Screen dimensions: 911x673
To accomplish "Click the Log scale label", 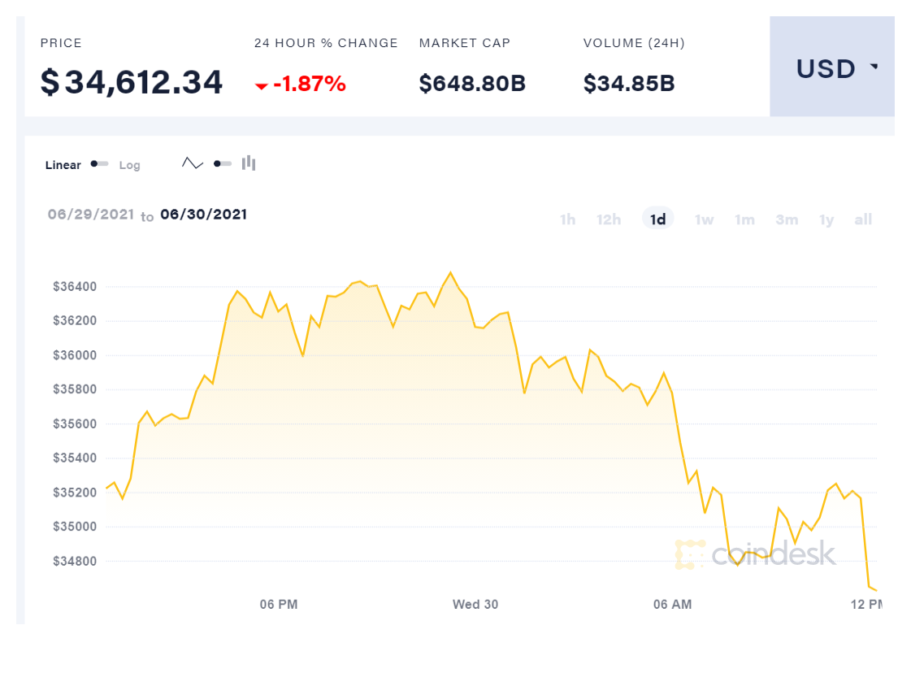I will click(x=129, y=165).
